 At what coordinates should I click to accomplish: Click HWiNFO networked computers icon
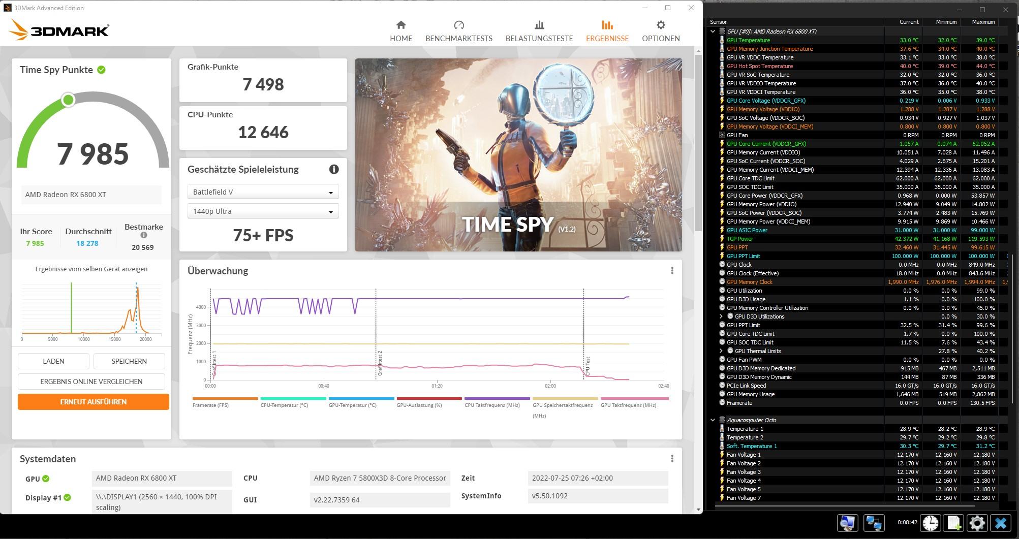tap(874, 523)
